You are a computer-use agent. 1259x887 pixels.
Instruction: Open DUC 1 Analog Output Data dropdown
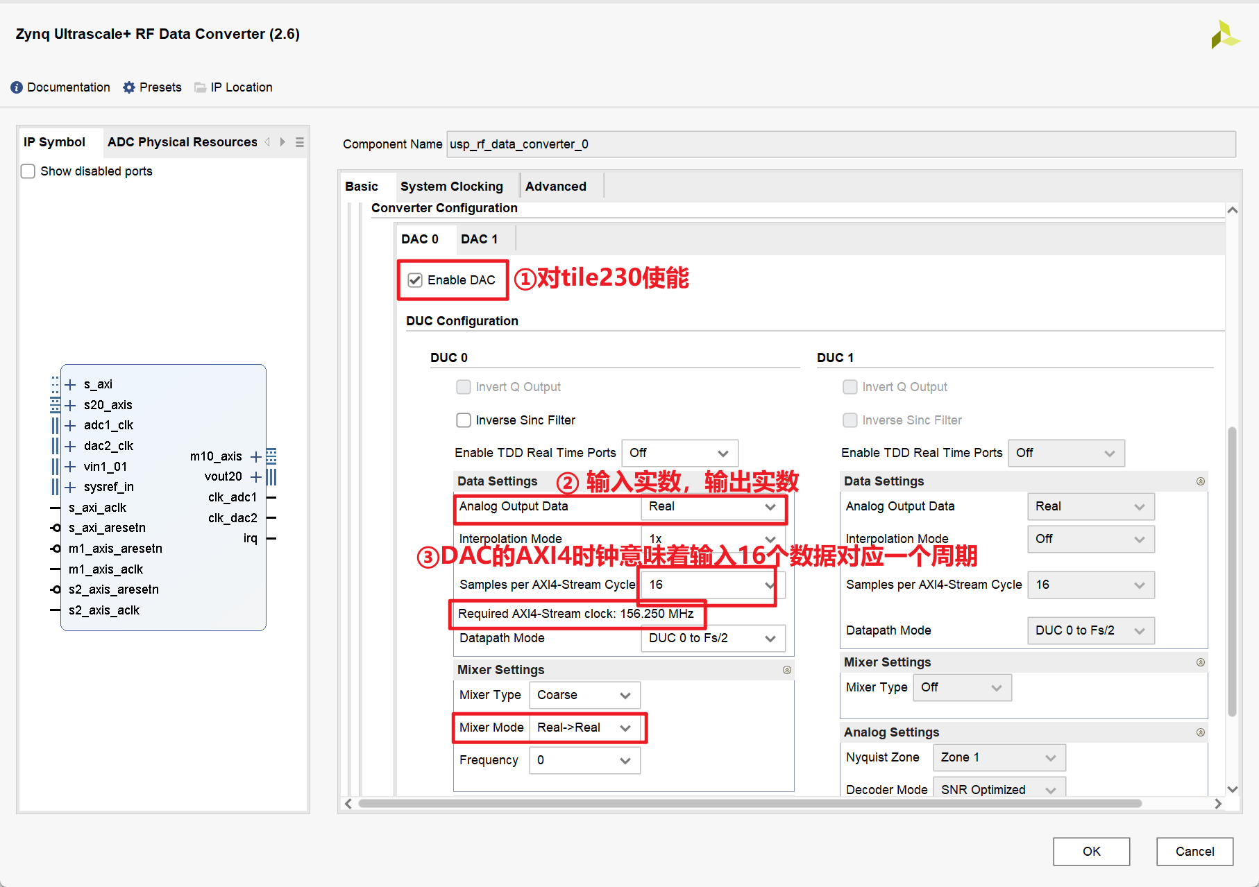coord(1090,506)
